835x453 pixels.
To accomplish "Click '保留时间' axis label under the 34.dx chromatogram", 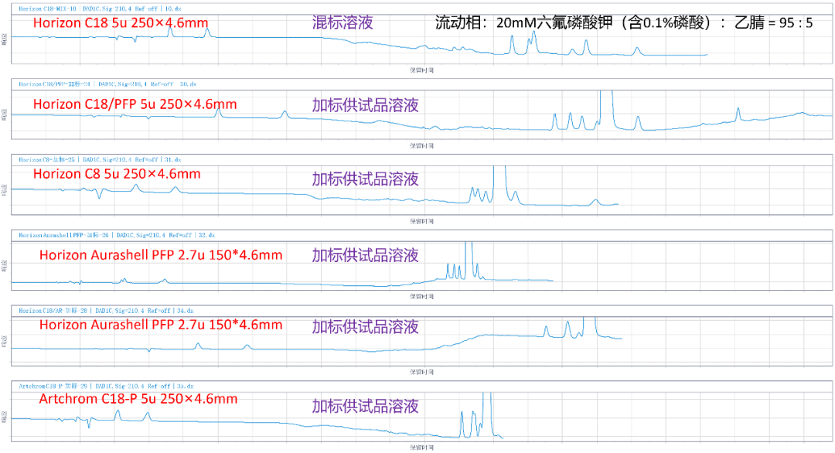I will pyautogui.click(x=421, y=372).
